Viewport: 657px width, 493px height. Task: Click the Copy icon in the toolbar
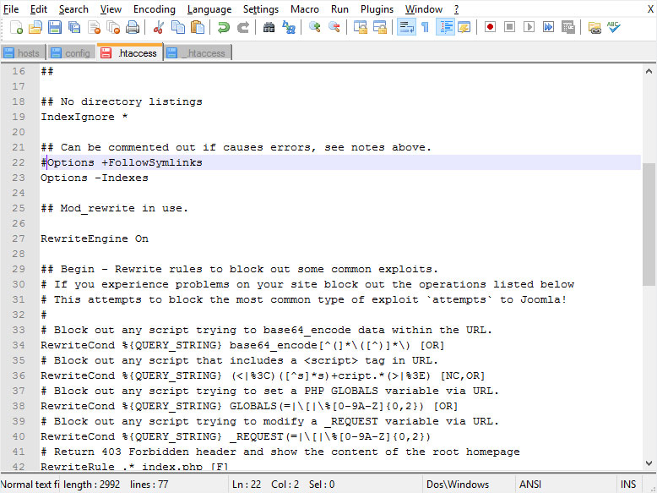[x=178, y=27]
